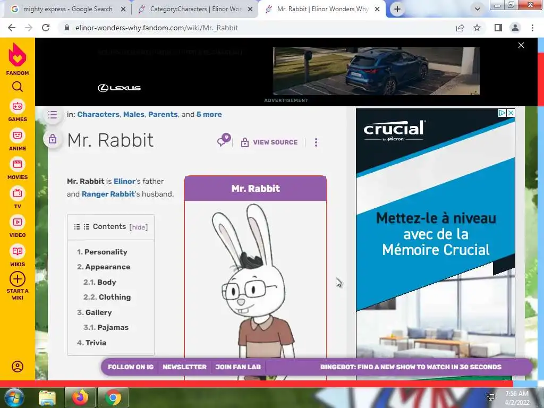Open a new browser tab
Image resolution: width=544 pixels, height=408 pixels.
pyautogui.click(x=397, y=9)
